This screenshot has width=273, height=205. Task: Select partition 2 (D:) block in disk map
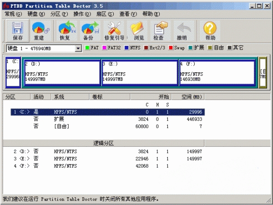pos(62,73)
